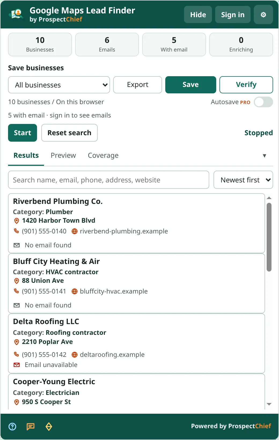
Task: Open settings via the gear icon
Action: 263,15
